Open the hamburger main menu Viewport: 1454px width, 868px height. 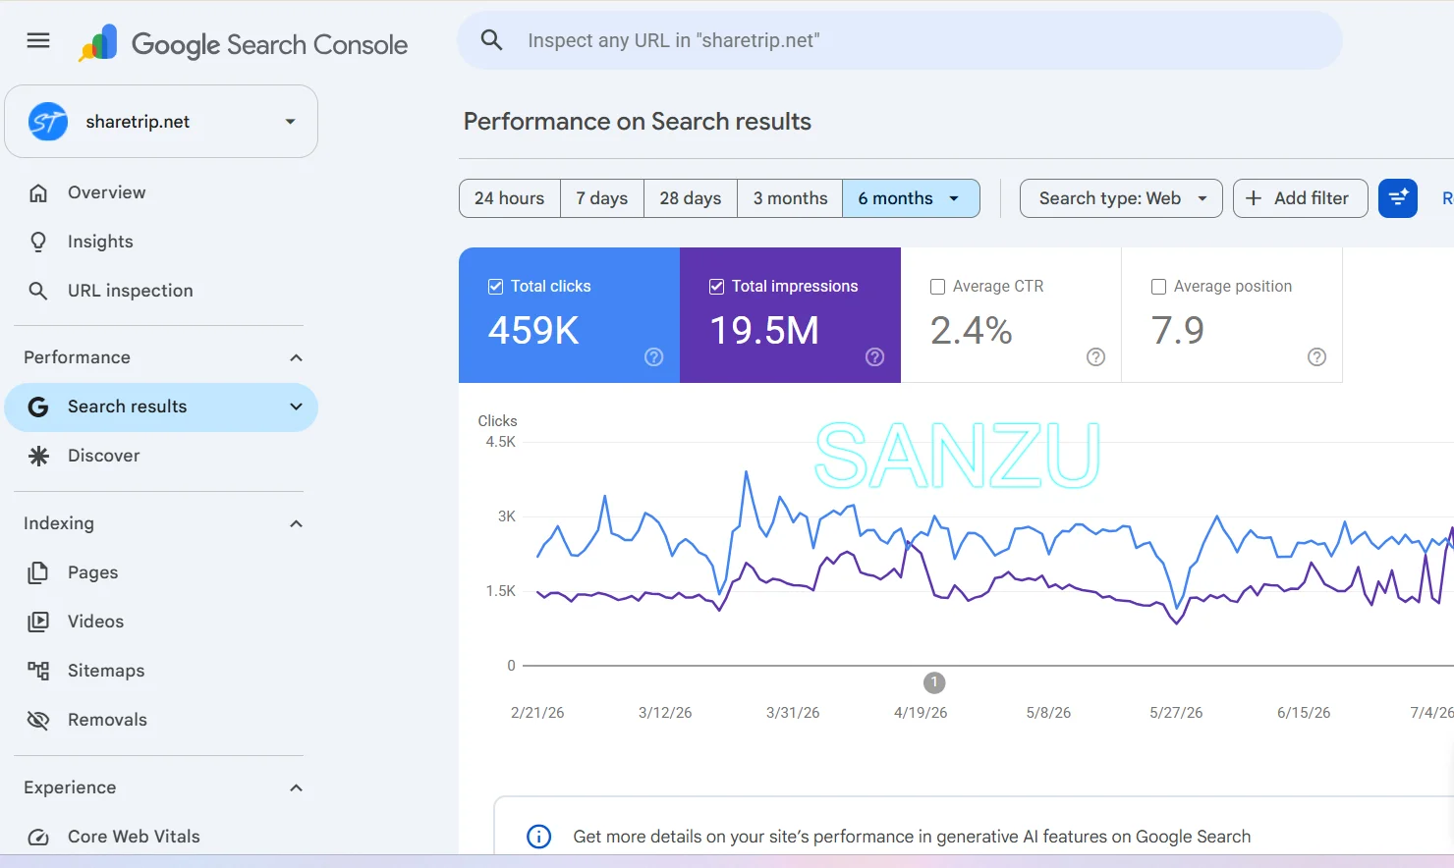38,40
